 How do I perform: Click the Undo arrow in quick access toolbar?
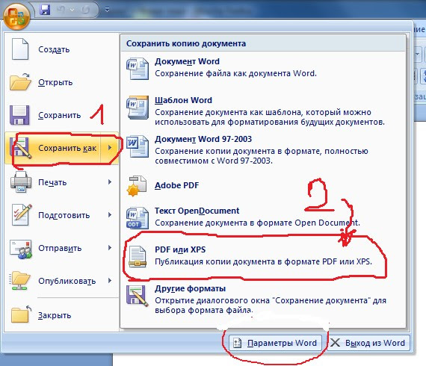[61, 10]
